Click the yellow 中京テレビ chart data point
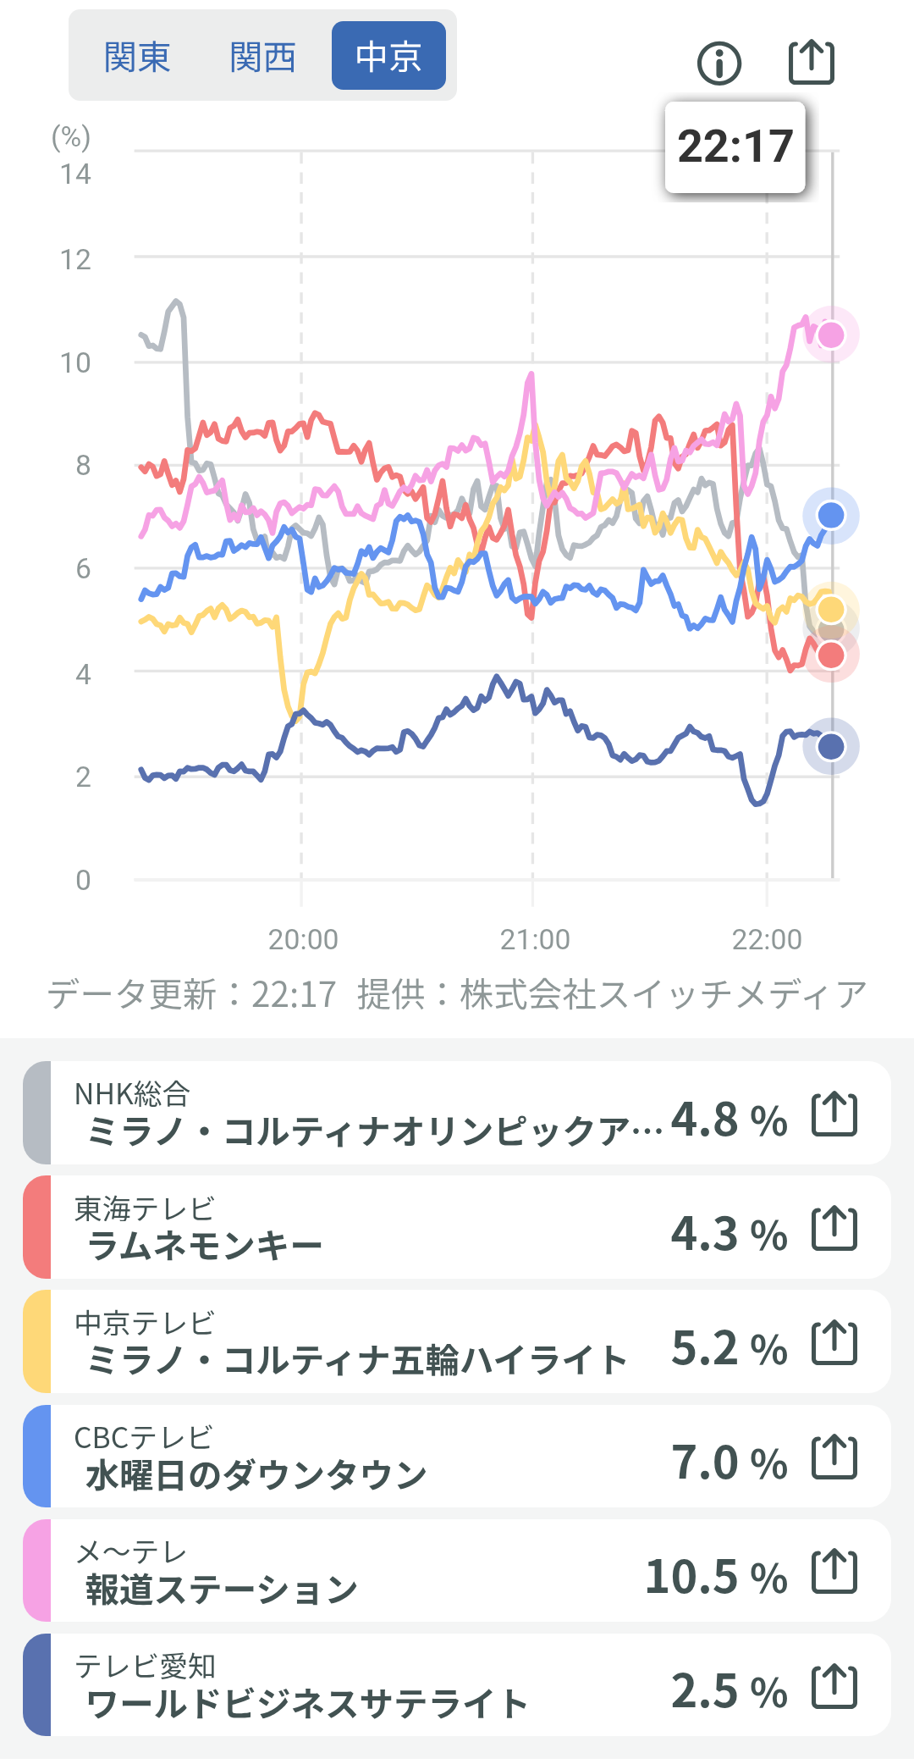914x1764 pixels. pyautogui.click(x=831, y=609)
